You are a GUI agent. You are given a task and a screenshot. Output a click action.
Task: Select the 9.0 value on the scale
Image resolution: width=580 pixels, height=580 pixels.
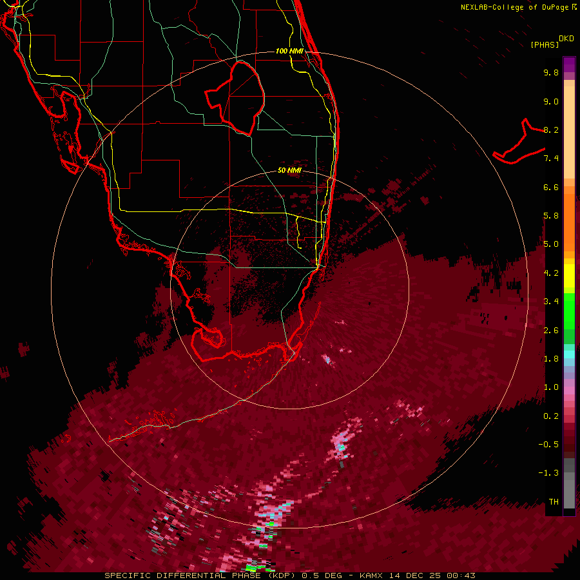[551, 101]
